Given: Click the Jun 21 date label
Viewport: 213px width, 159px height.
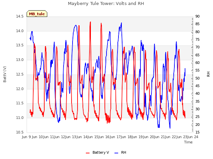Looking at the screenshot, I should 159,137.
